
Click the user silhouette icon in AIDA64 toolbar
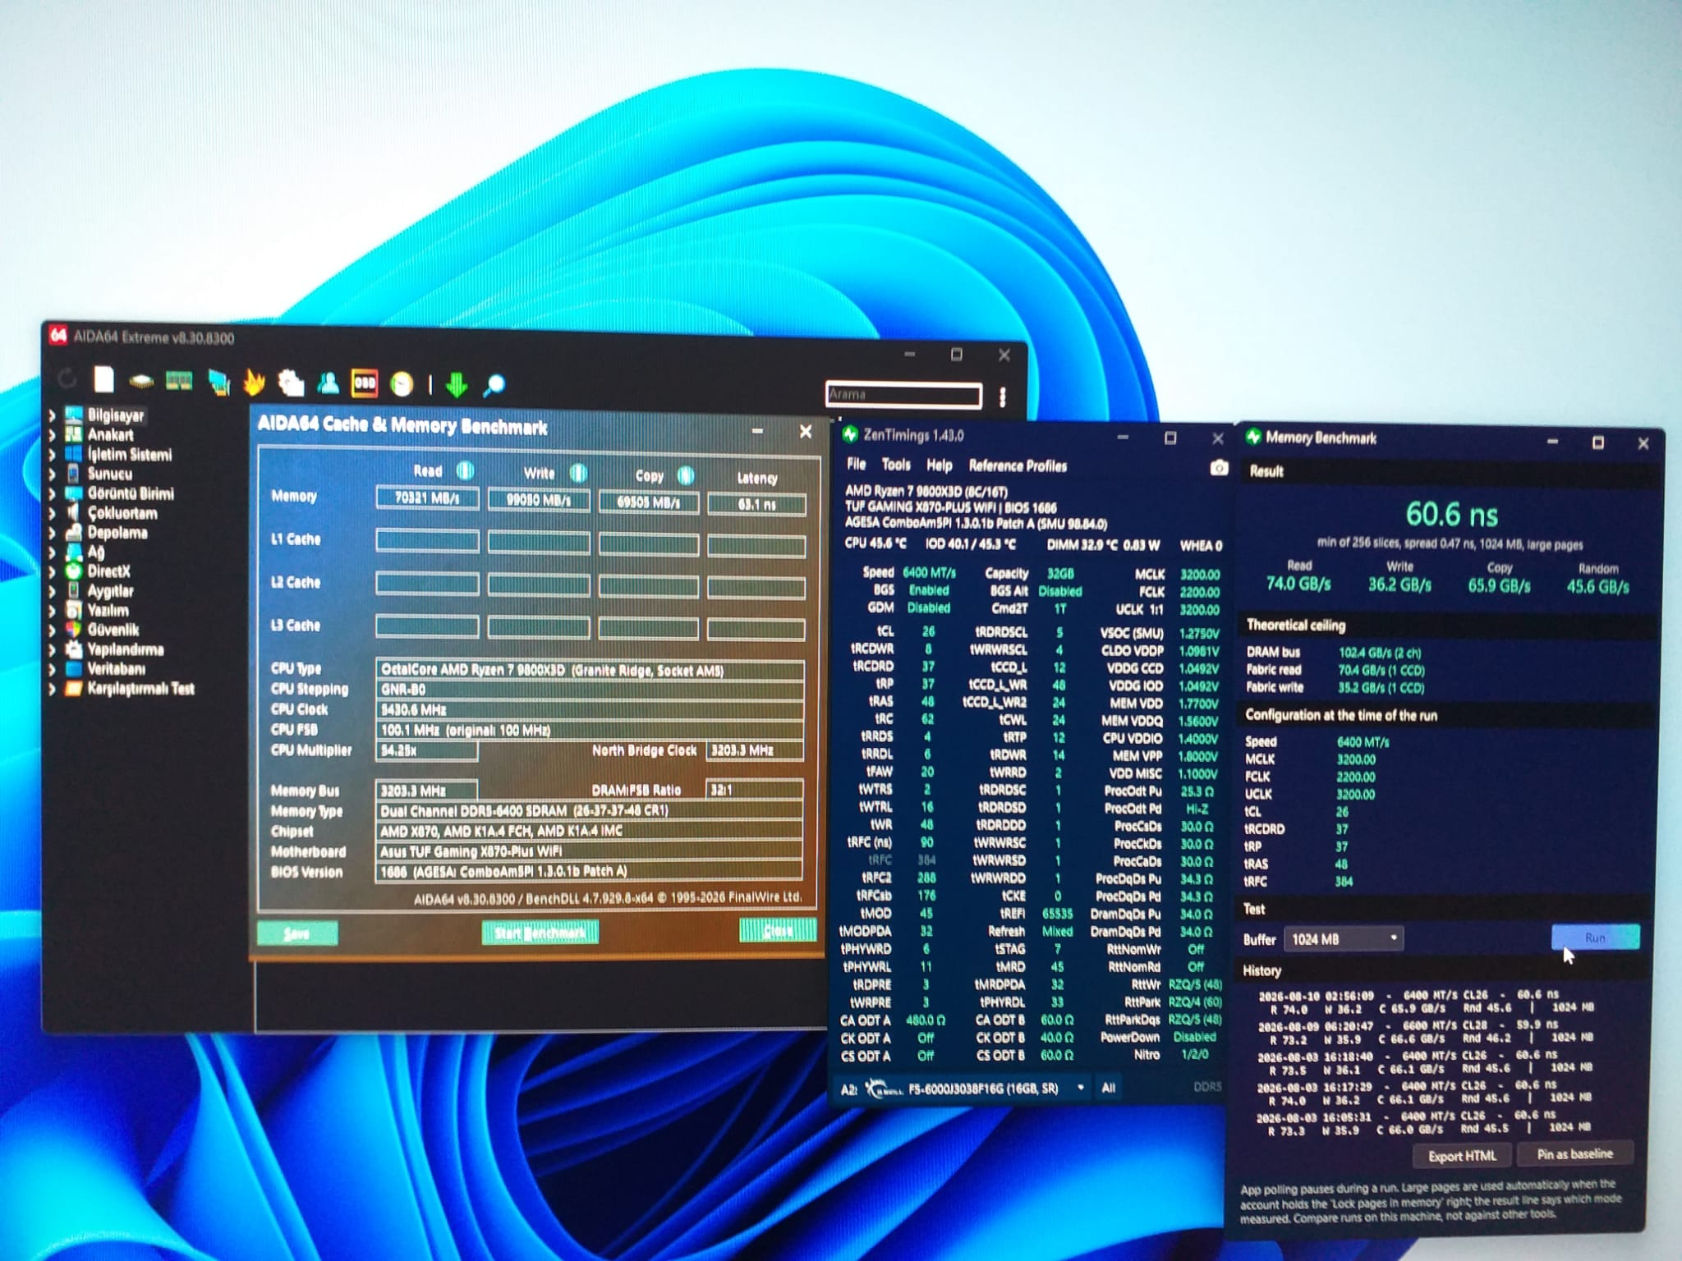coord(329,383)
